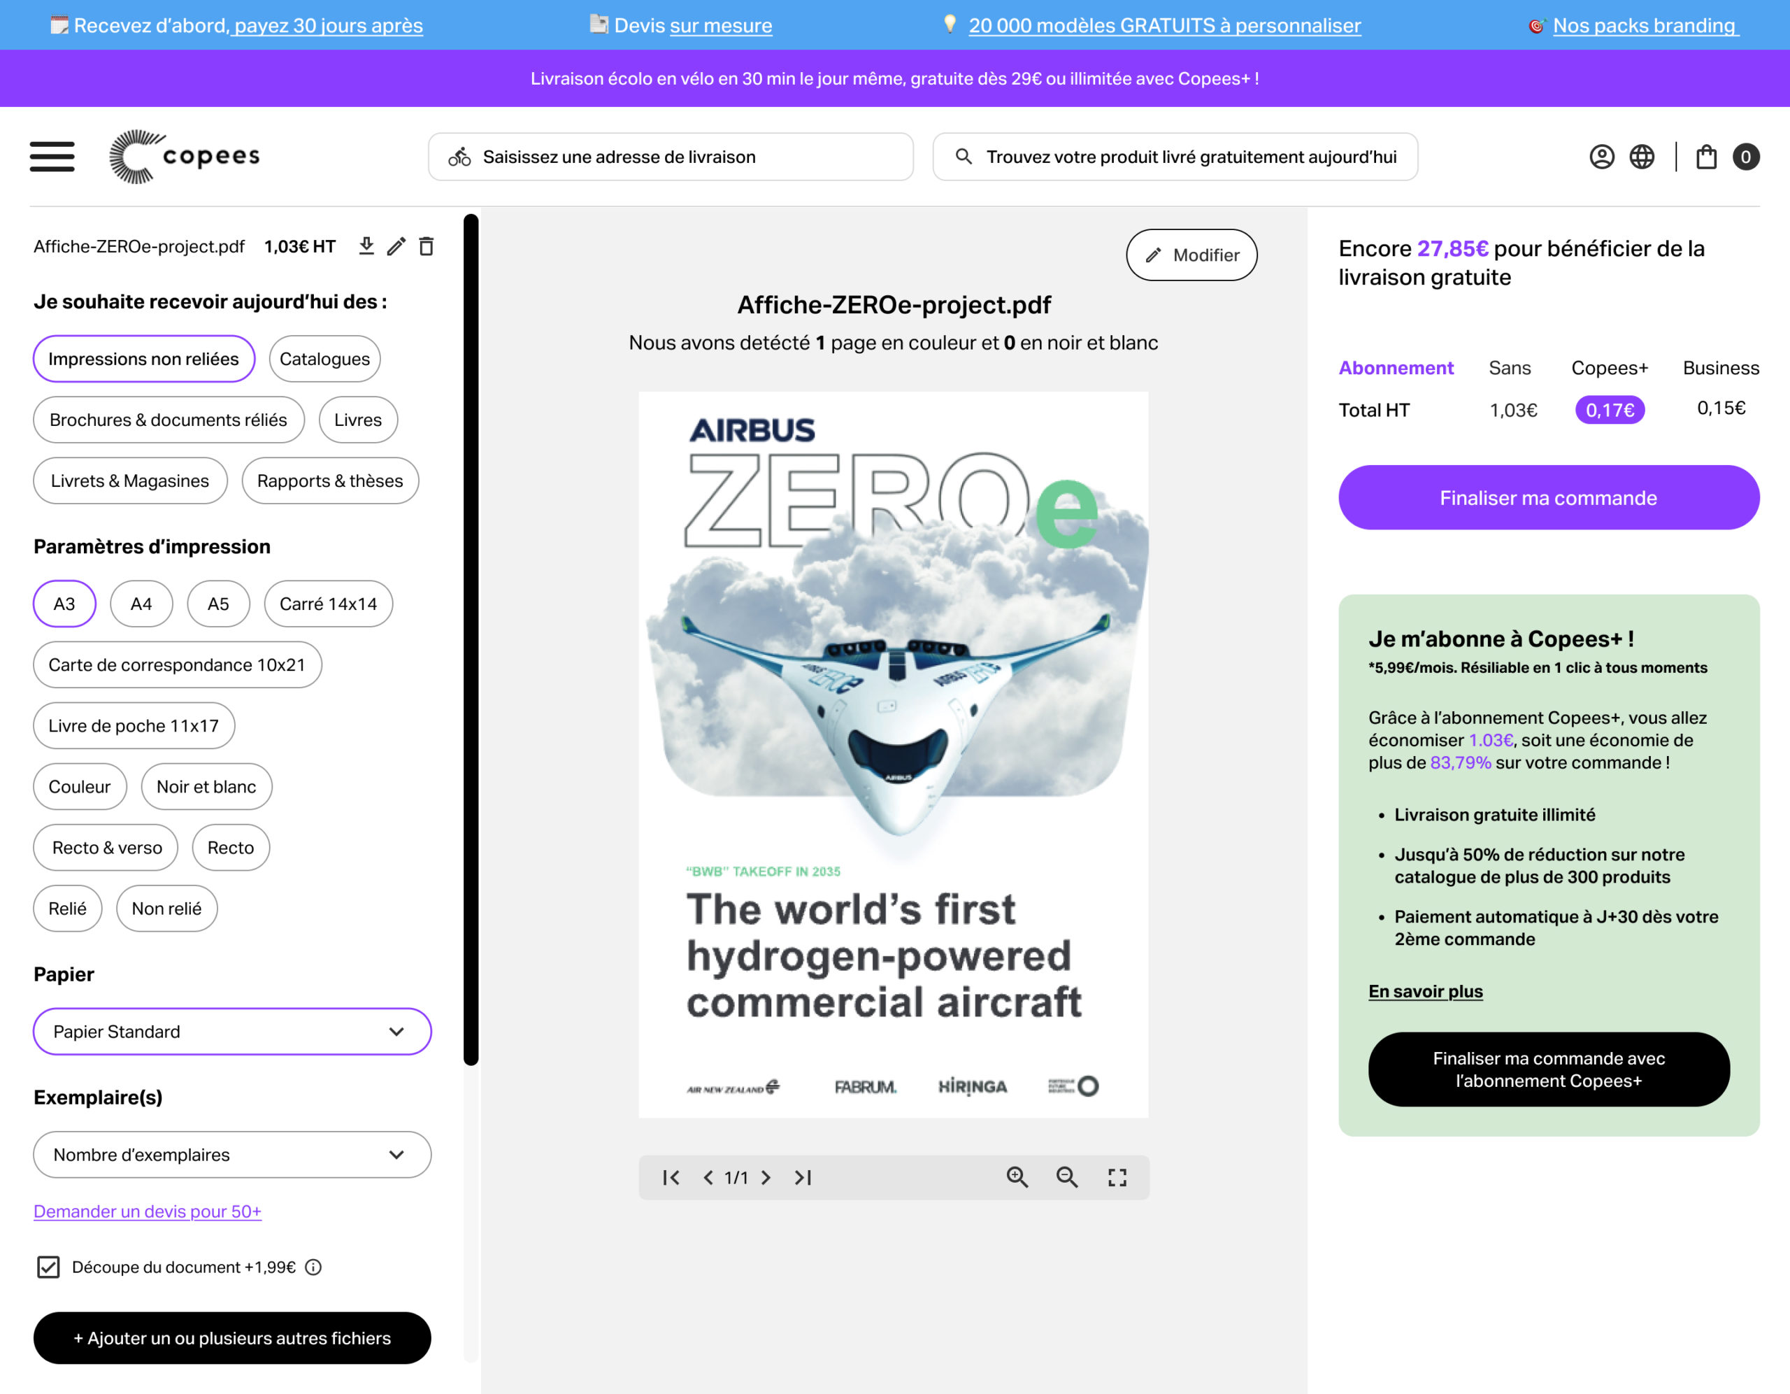Click the Modifier button
Image resolution: width=1790 pixels, height=1394 pixels.
pyautogui.click(x=1191, y=255)
